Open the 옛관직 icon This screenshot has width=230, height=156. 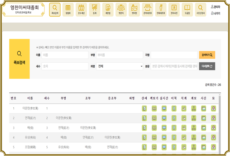pos(121,9)
